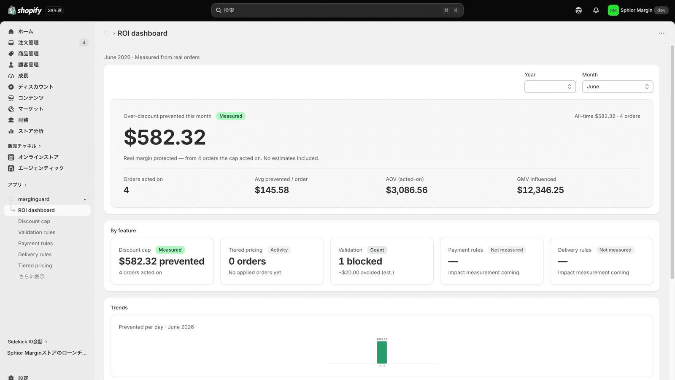Focus the 検索 search field
This screenshot has height=380, width=675.
[x=337, y=10]
